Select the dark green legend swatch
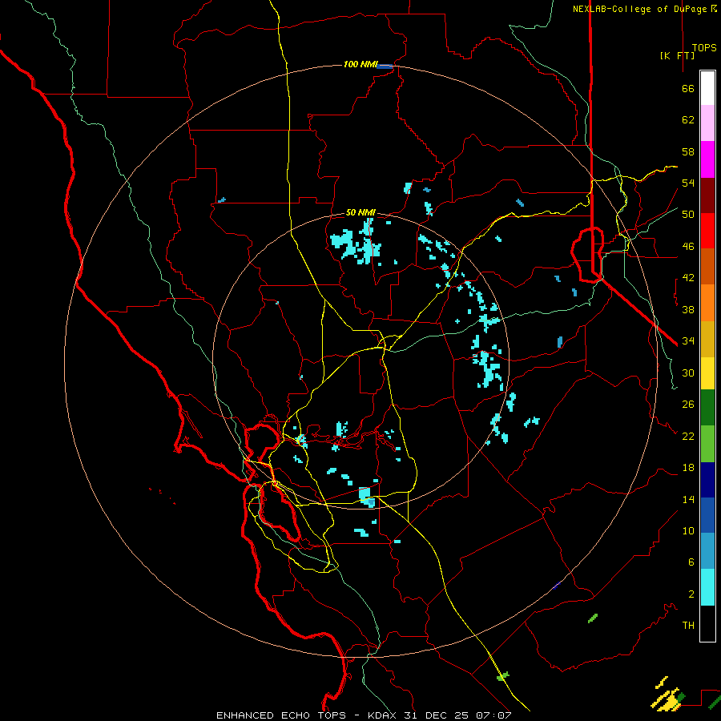 (707, 408)
